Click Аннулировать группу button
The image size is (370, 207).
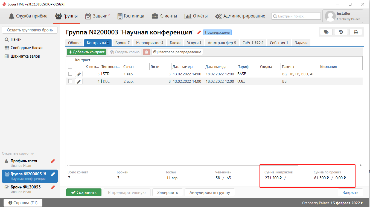(x=209, y=193)
